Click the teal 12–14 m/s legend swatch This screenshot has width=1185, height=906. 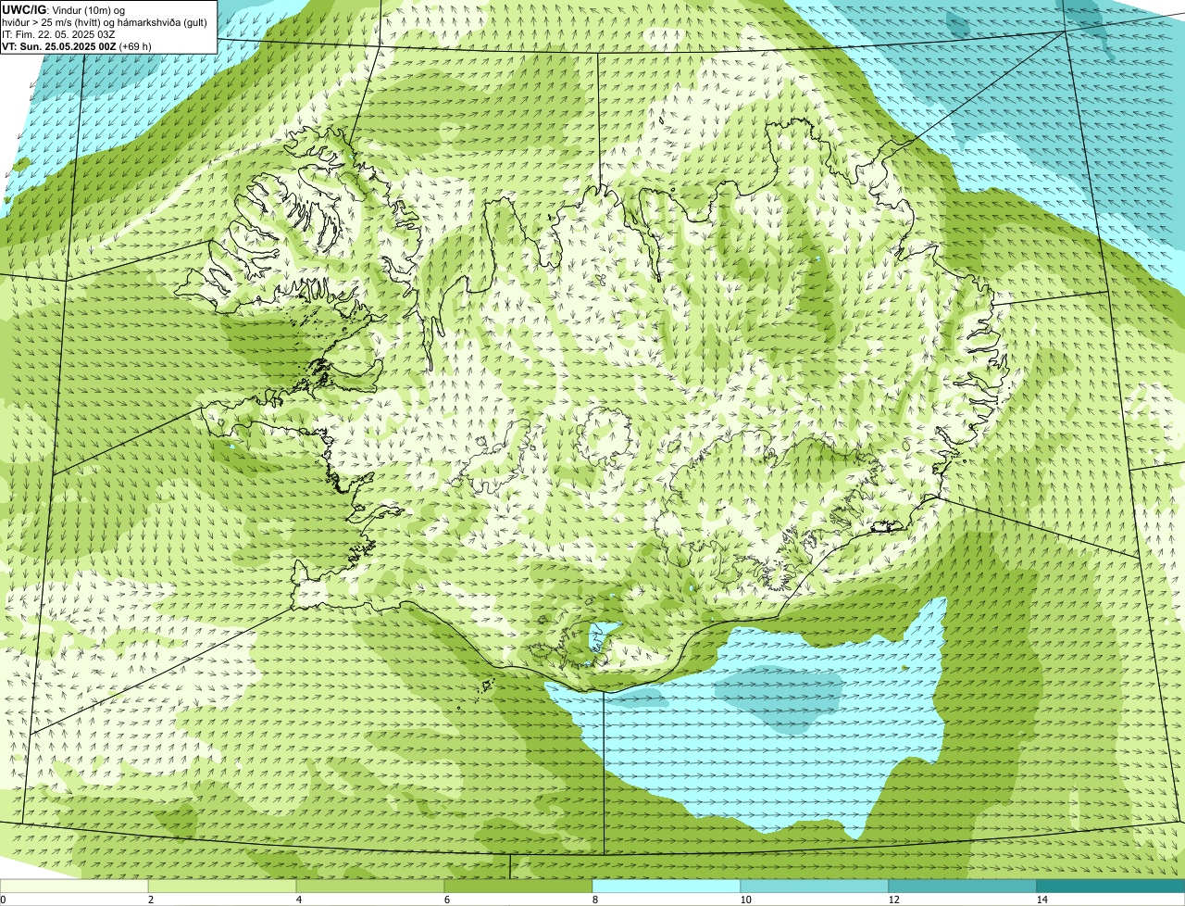click(x=963, y=887)
